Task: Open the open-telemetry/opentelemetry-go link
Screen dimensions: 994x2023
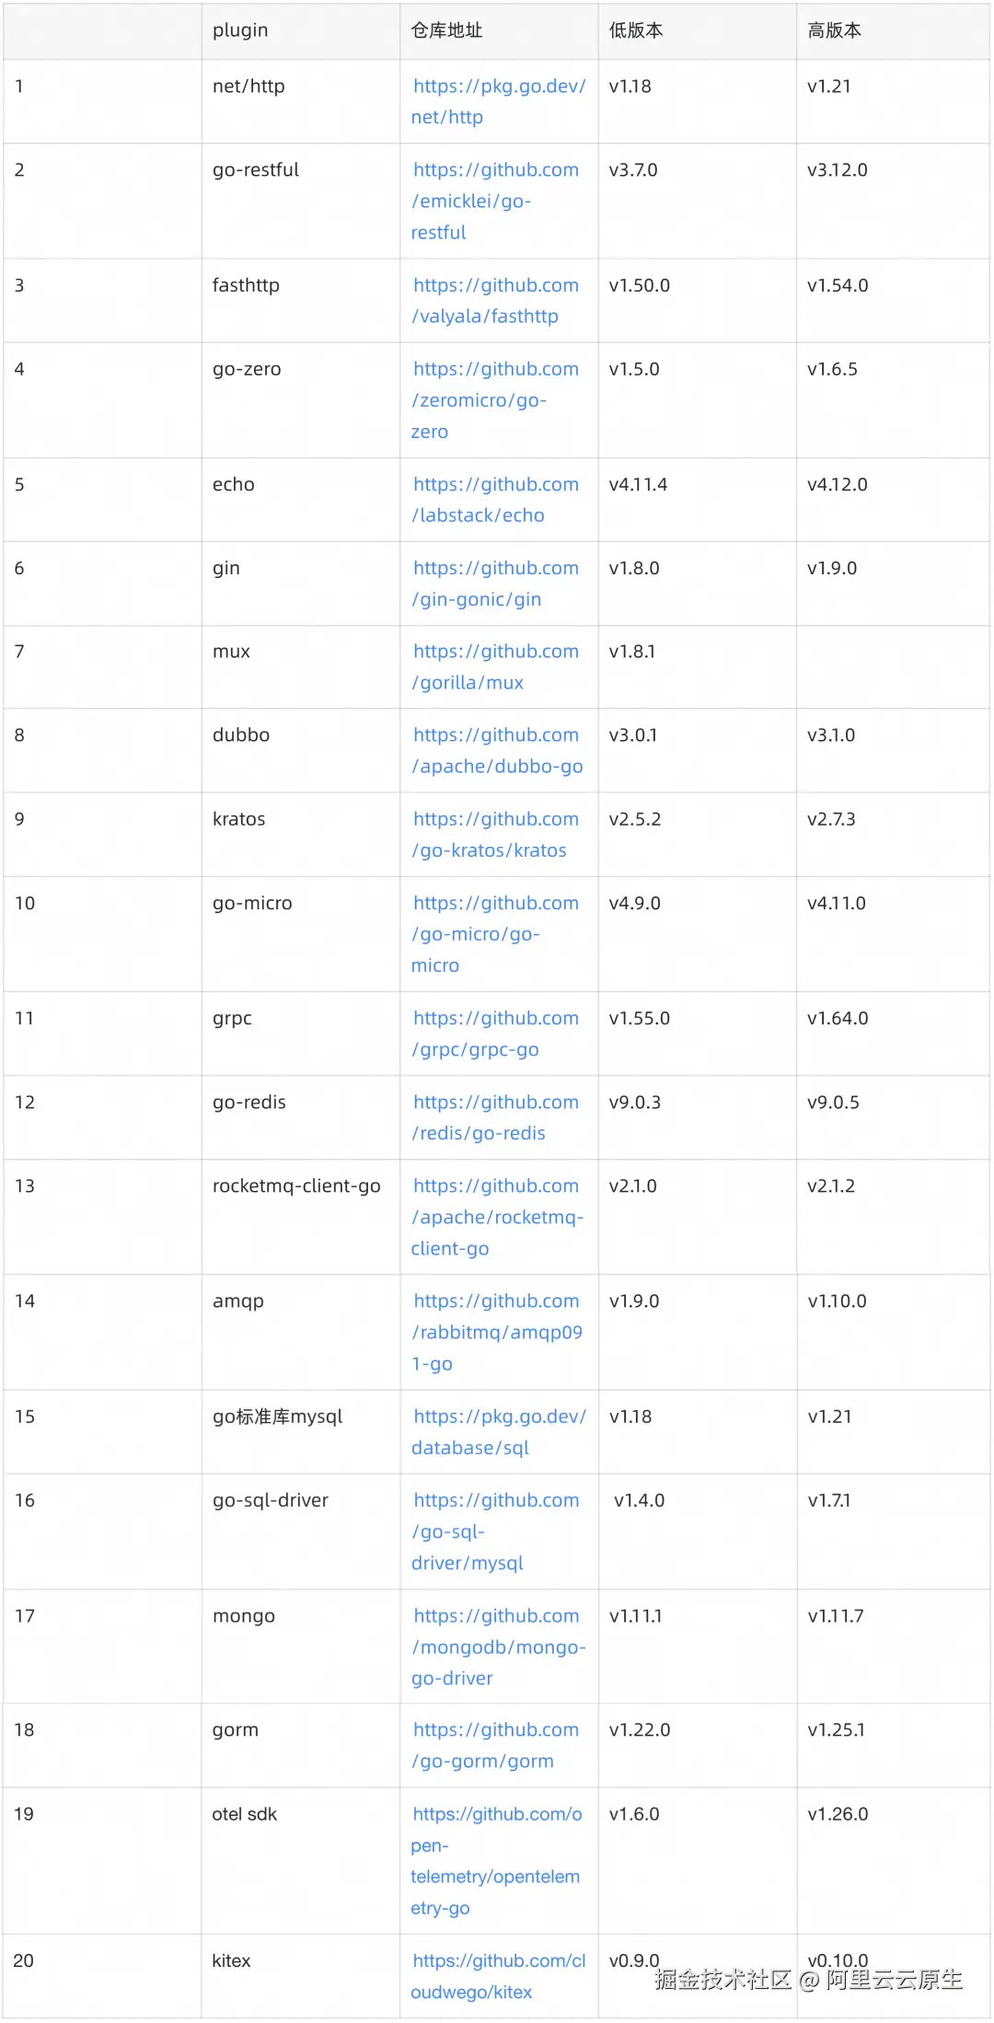Action: click(x=496, y=1860)
